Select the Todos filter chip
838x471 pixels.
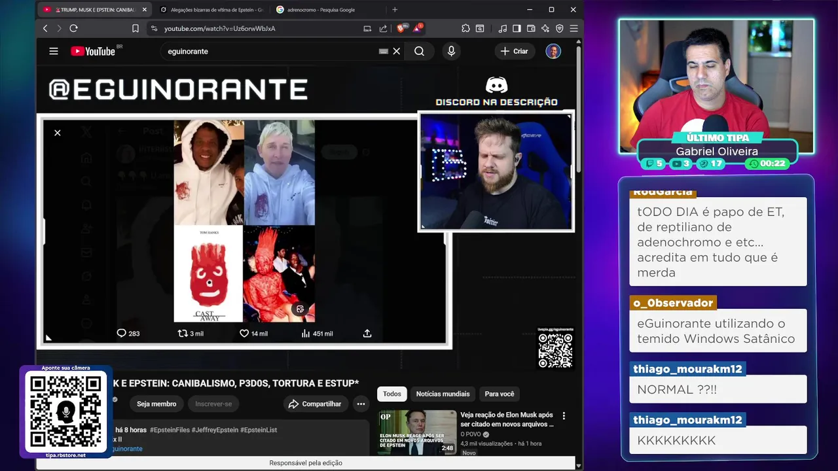392,394
